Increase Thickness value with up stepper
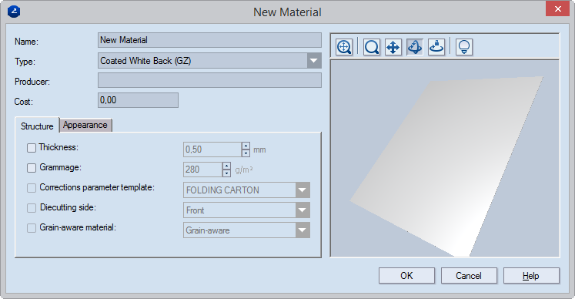Image resolution: width=575 pixels, height=299 pixels. click(246, 146)
